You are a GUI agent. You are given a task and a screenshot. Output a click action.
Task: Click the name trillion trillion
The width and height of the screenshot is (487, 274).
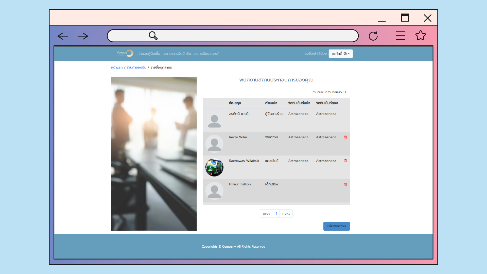(x=240, y=184)
